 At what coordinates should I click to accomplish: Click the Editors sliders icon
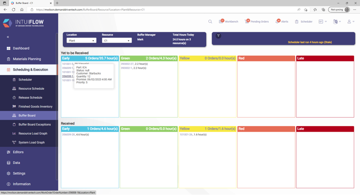point(8,152)
